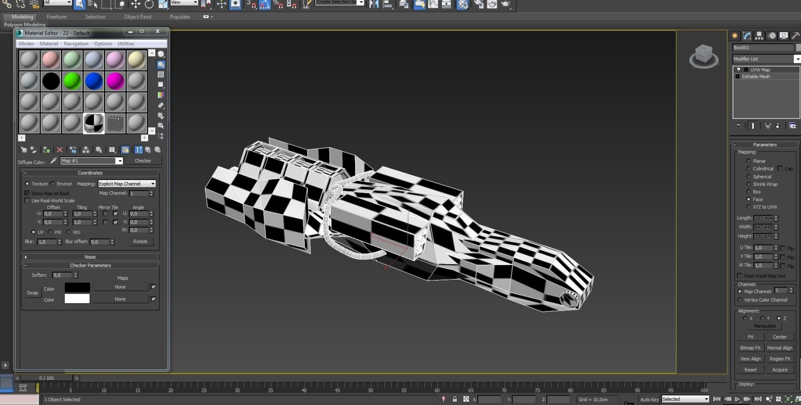Click Go to Parent icon in Material Editor
Viewport: 801px width, 405px height.
[148, 150]
